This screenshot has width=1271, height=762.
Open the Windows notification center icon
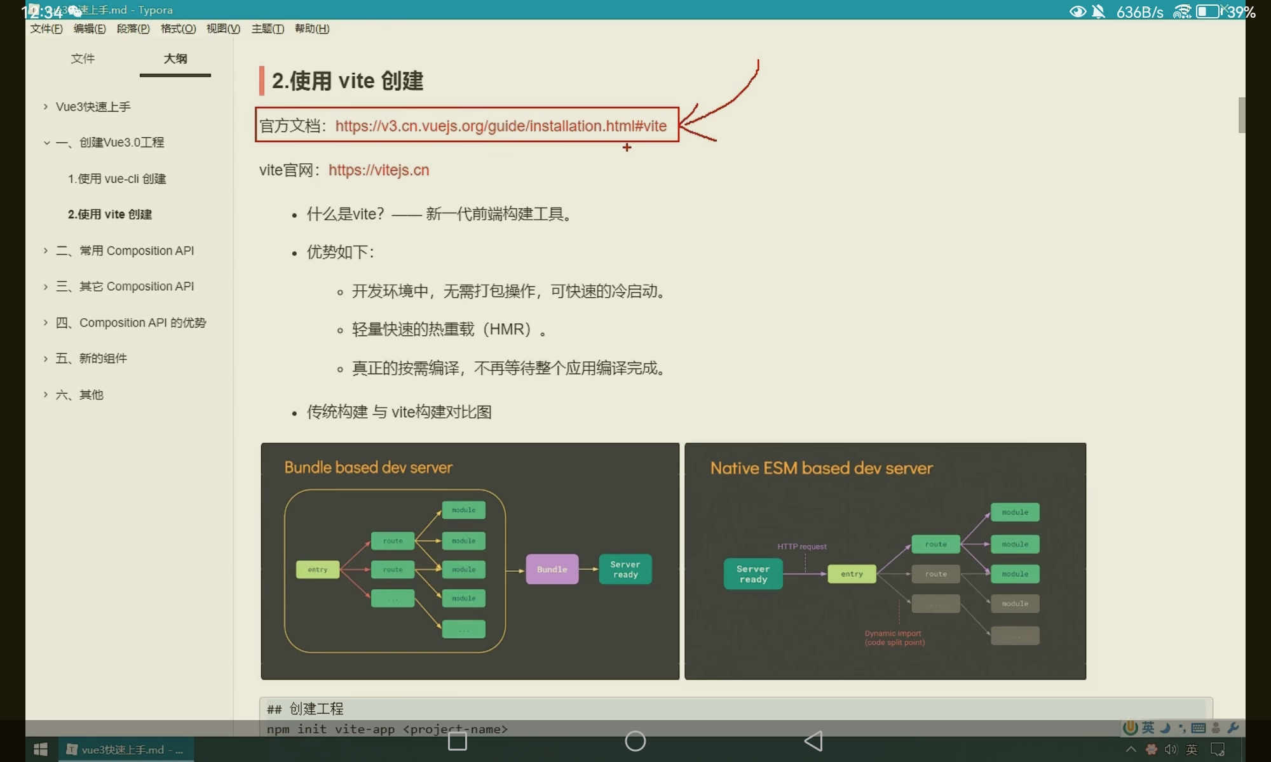click(x=1218, y=749)
